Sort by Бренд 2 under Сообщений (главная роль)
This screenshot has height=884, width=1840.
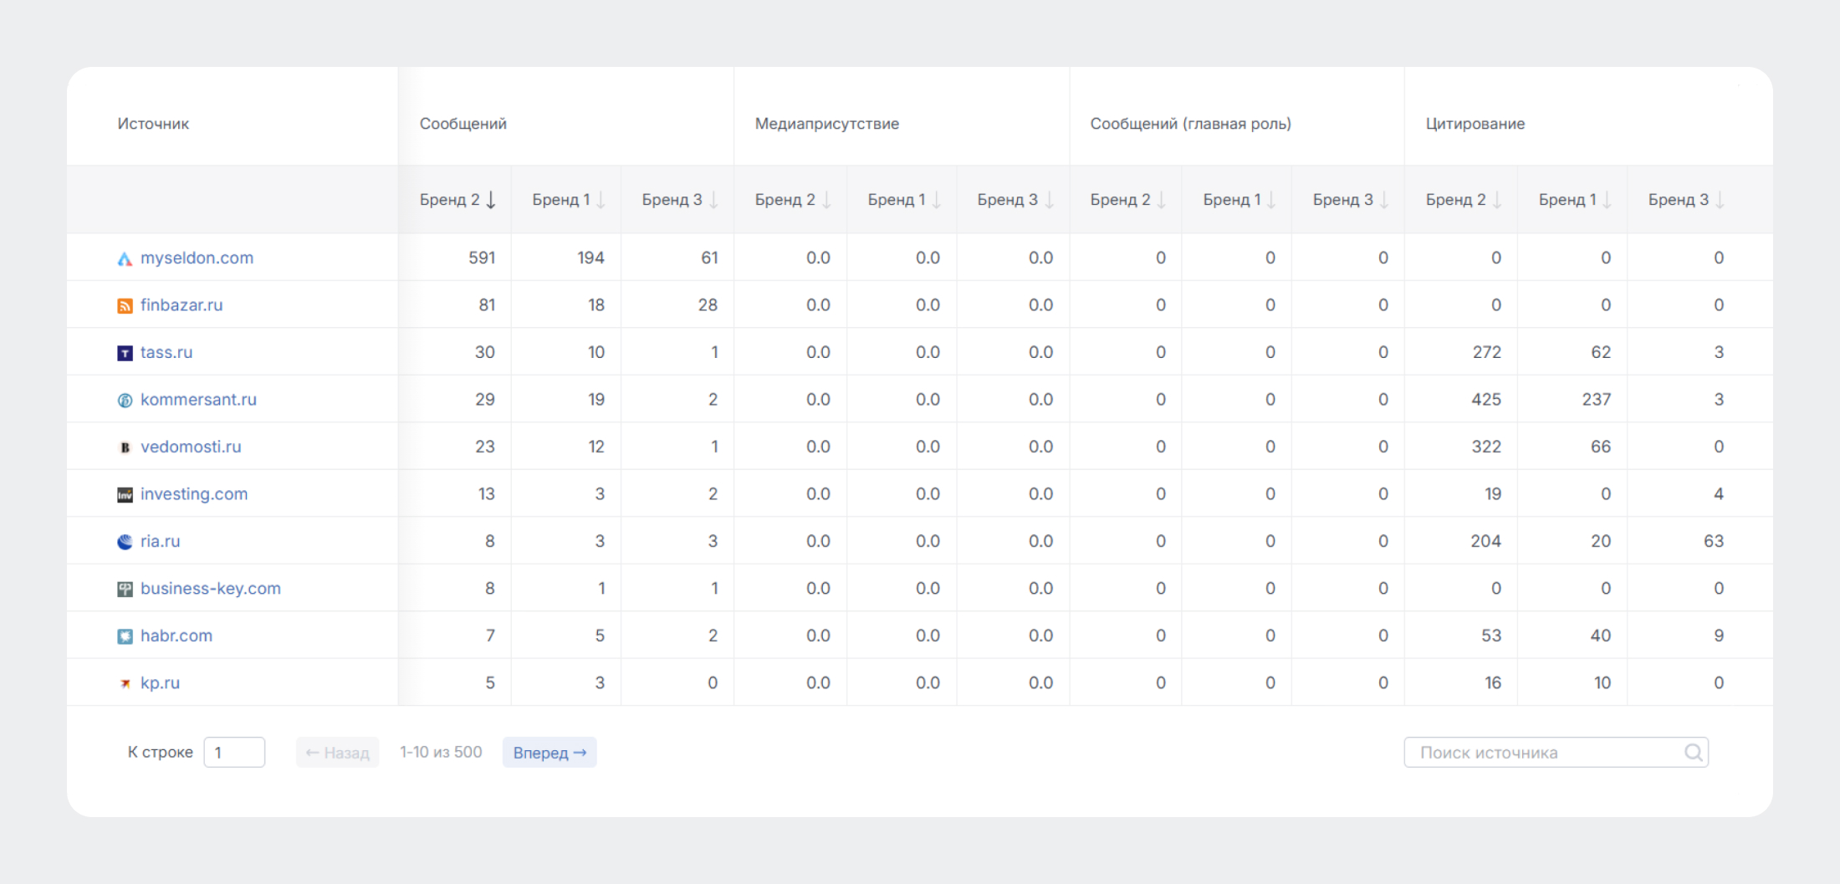click(1127, 200)
